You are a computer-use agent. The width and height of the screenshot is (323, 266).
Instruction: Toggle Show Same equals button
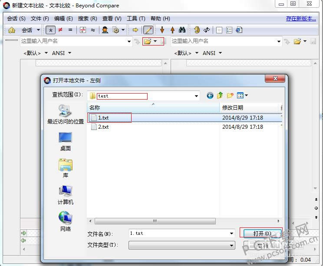[x=70, y=30]
